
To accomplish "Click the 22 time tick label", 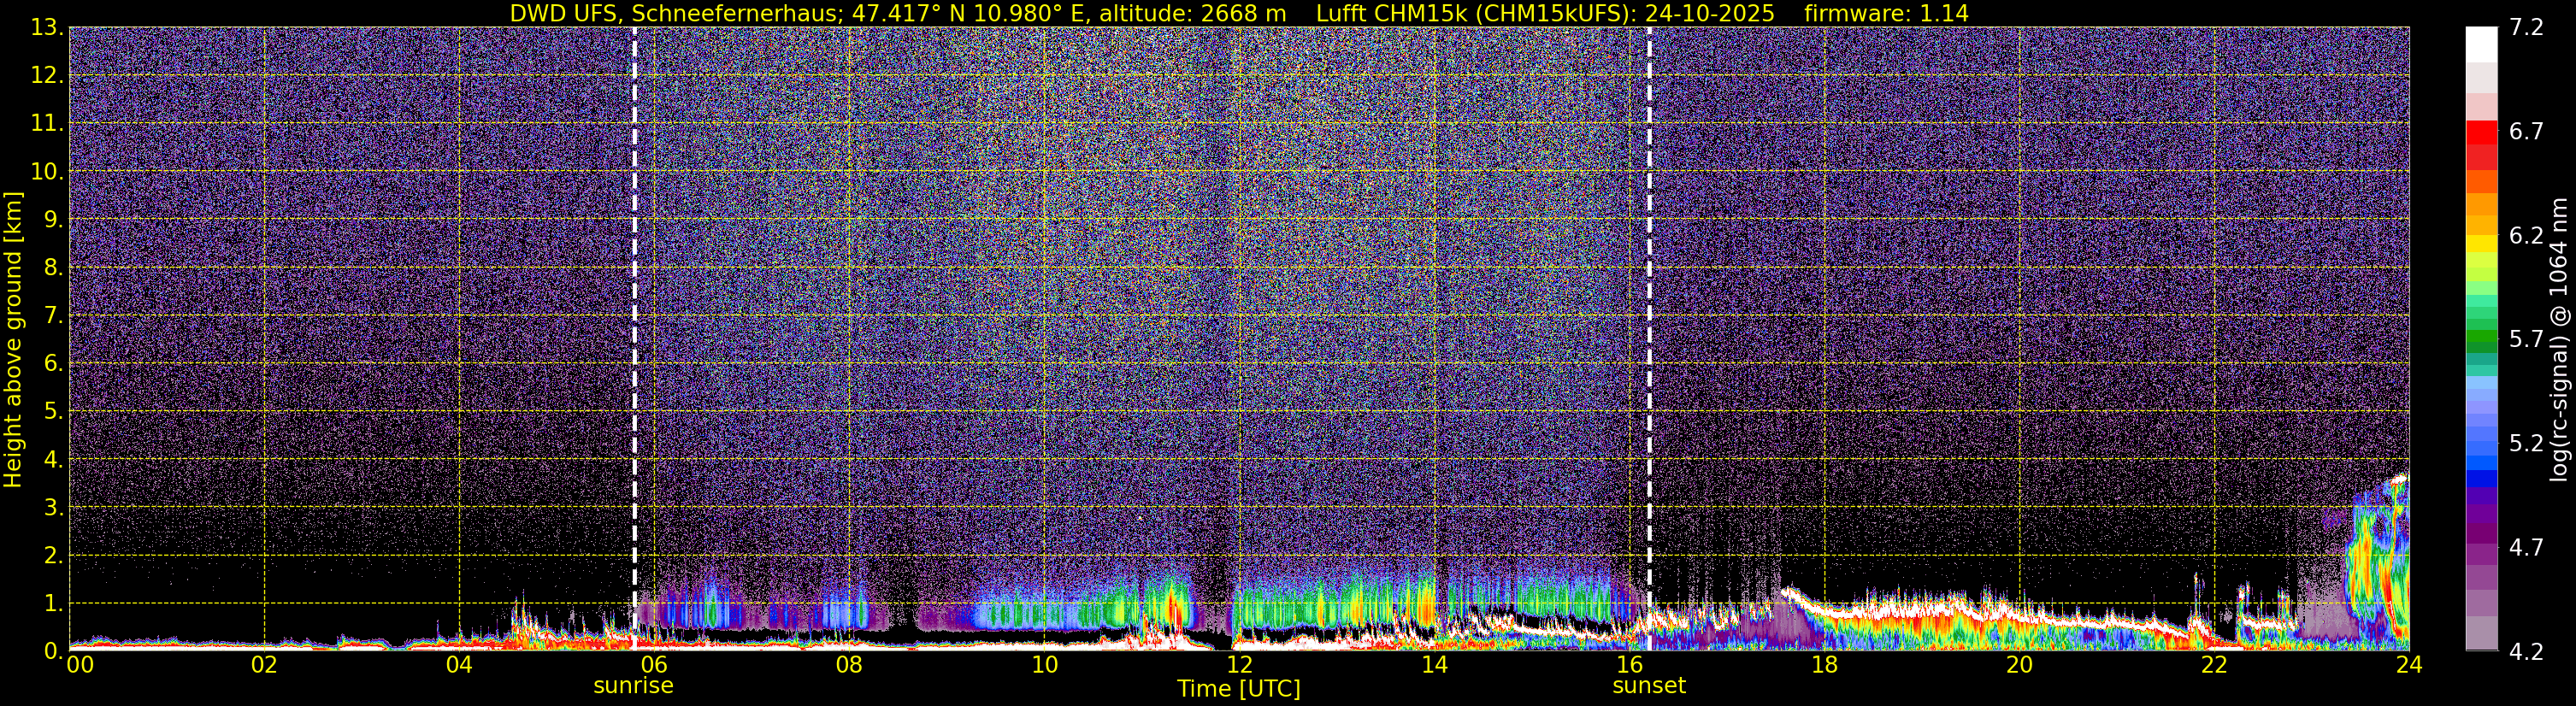I will 2214,665.
